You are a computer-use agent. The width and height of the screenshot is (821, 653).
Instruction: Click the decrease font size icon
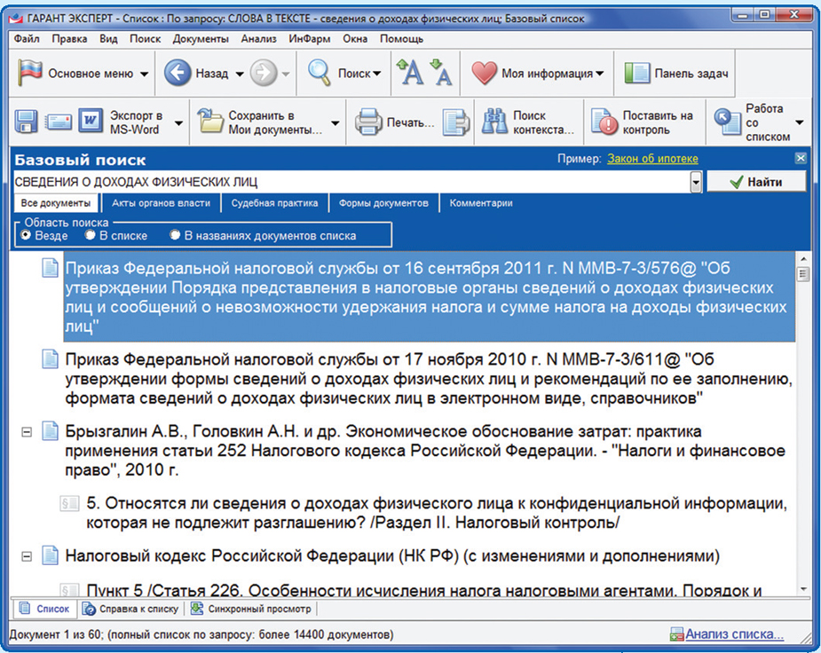coord(440,74)
